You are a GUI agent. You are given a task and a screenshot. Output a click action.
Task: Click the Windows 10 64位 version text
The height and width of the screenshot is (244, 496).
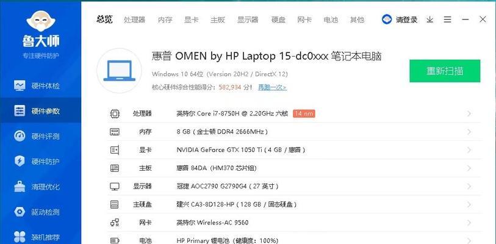(220, 74)
